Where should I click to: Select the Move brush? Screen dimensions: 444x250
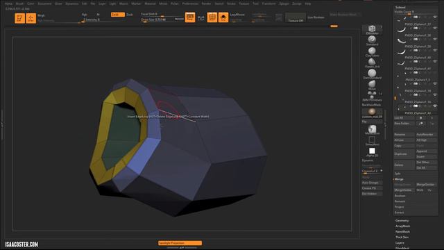pos(372,85)
